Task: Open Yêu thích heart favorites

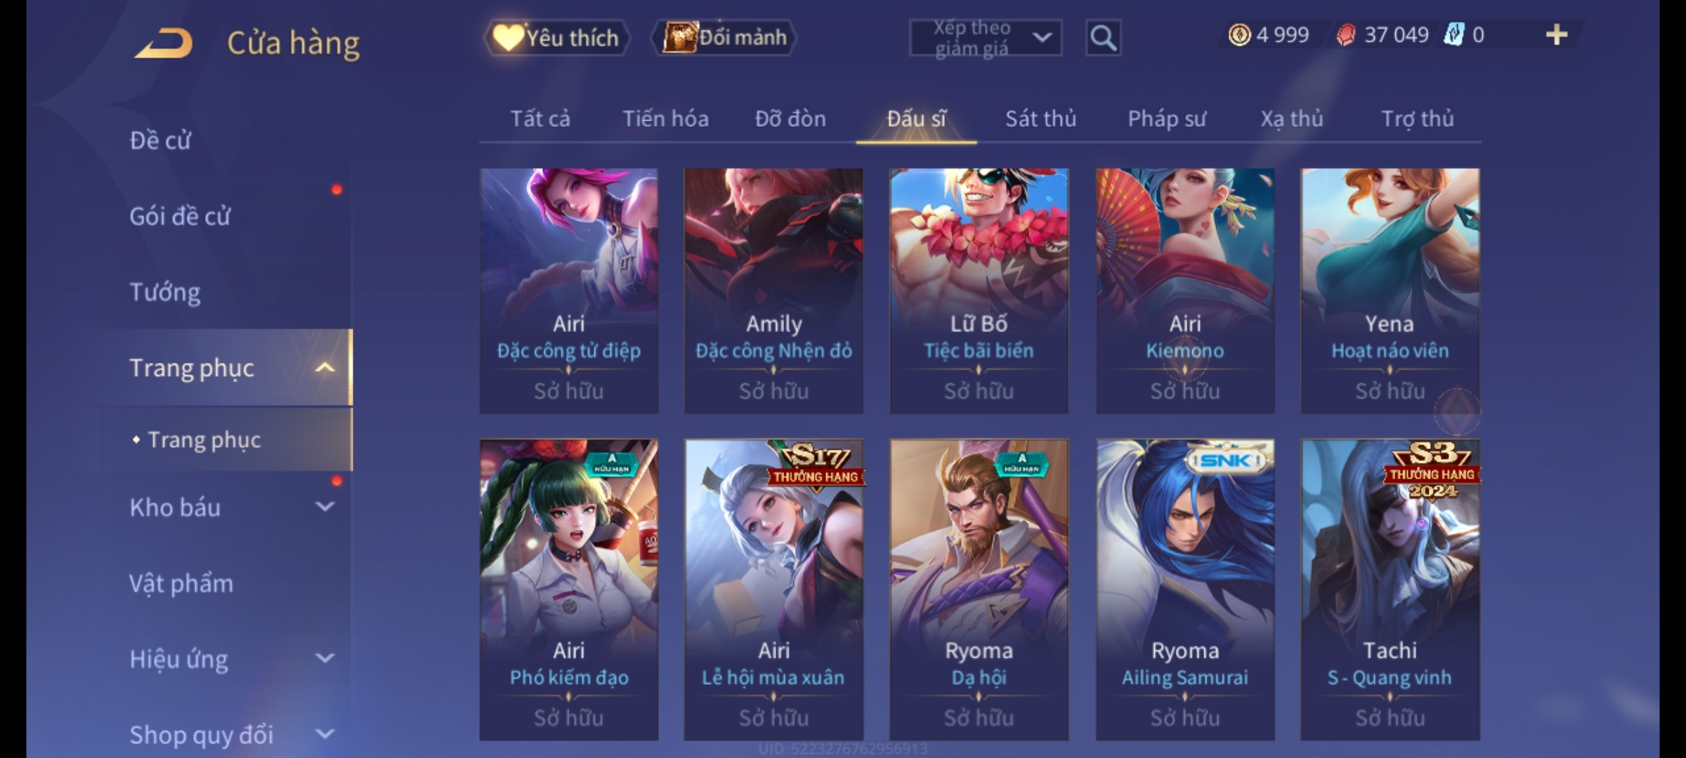Action: coord(557,38)
